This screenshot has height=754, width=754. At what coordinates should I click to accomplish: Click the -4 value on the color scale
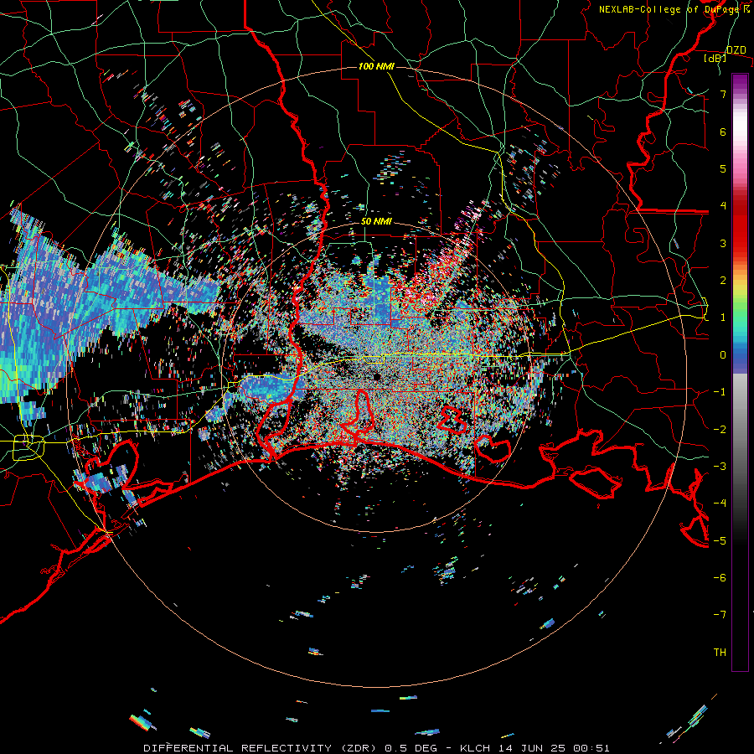[x=720, y=504]
